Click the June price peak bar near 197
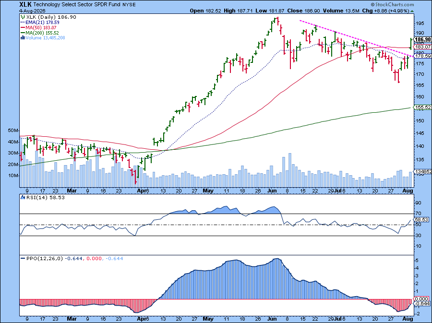Screen dimensions: 432x323 pyautogui.click(x=278, y=22)
